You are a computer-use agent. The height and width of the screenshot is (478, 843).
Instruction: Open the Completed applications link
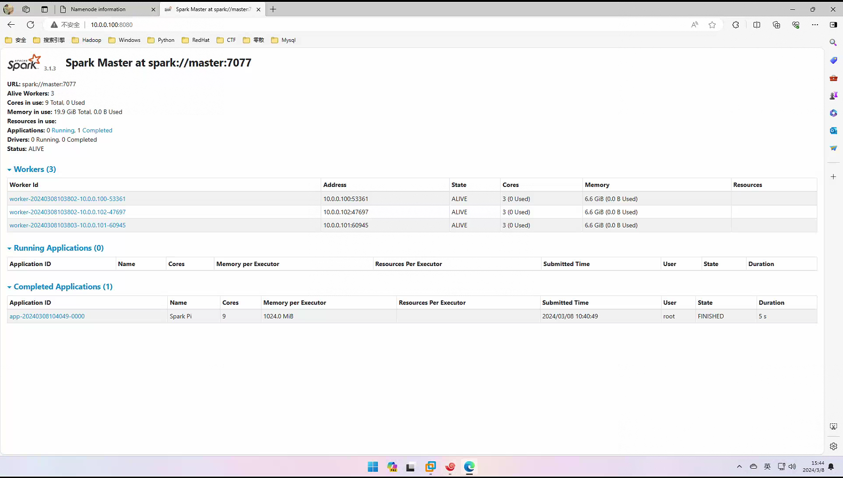(97, 130)
